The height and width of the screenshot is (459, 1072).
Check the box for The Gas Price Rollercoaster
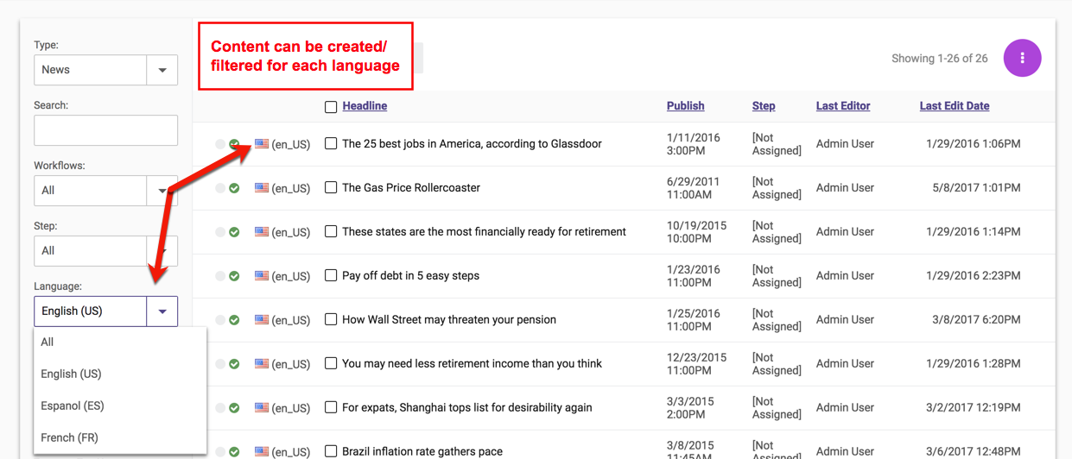[331, 188]
